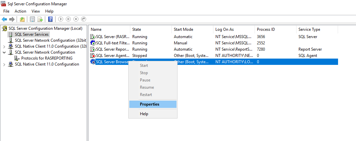
Task: Click the Back arrow in toolbar
Action: click(x=4, y=19)
